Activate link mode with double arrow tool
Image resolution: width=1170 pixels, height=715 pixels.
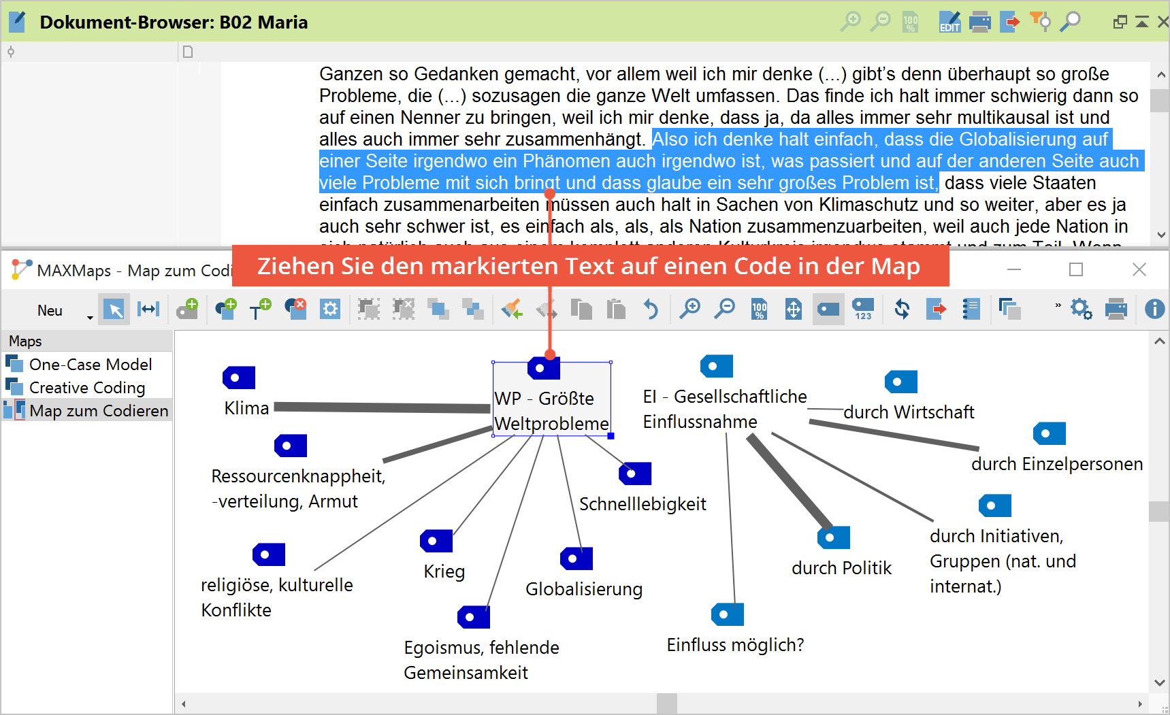pyautogui.click(x=148, y=310)
